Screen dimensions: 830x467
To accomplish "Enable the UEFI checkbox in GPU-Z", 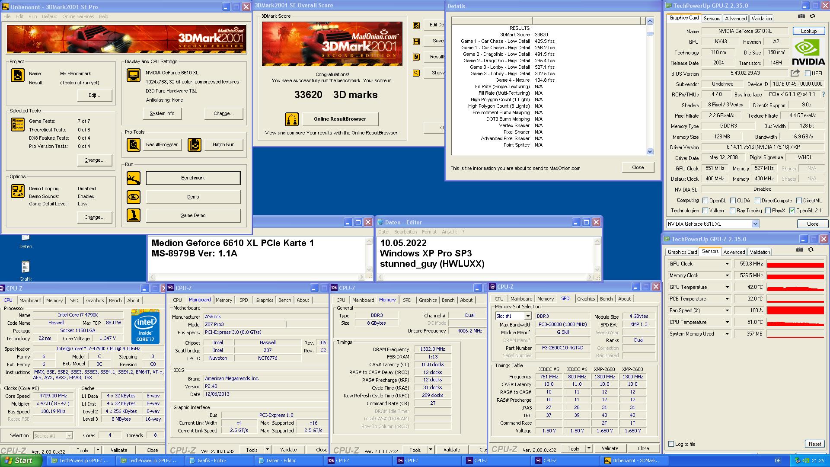I will (808, 74).
